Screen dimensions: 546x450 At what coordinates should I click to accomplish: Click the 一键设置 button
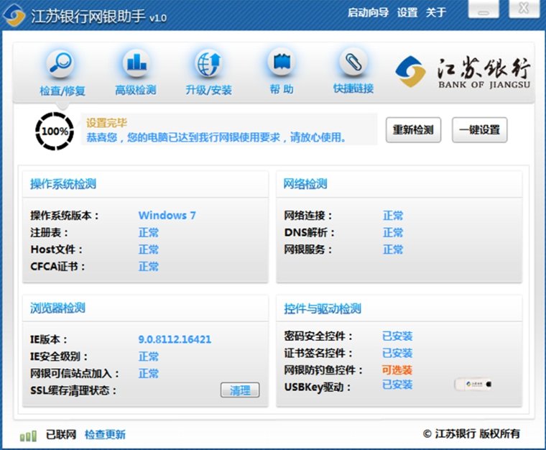coord(479,130)
